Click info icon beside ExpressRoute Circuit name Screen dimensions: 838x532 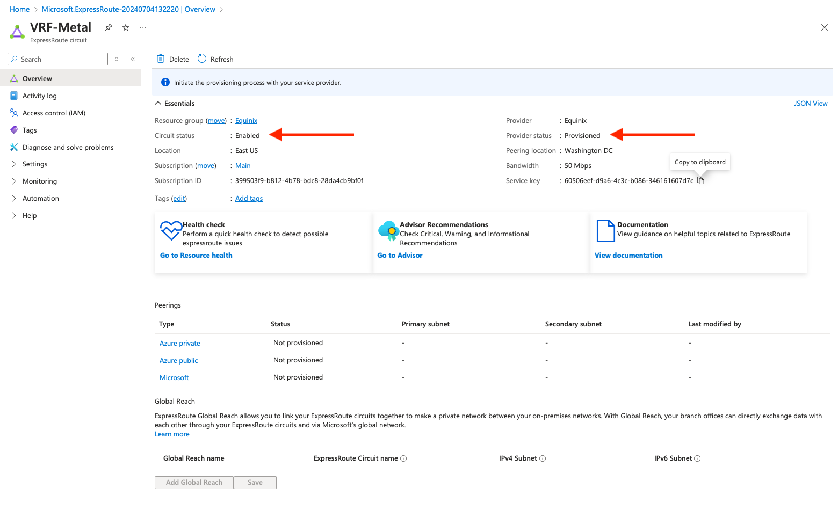click(x=403, y=458)
